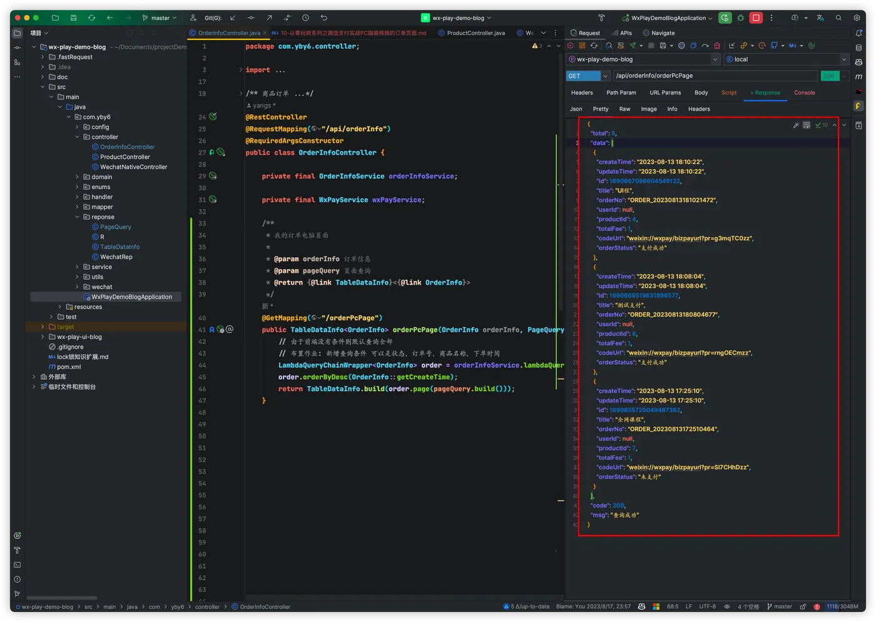Image resolution: width=876 pixels, height=622 pixels.
Task: Open Git history clock icon
Action: (x=305, y=18)
